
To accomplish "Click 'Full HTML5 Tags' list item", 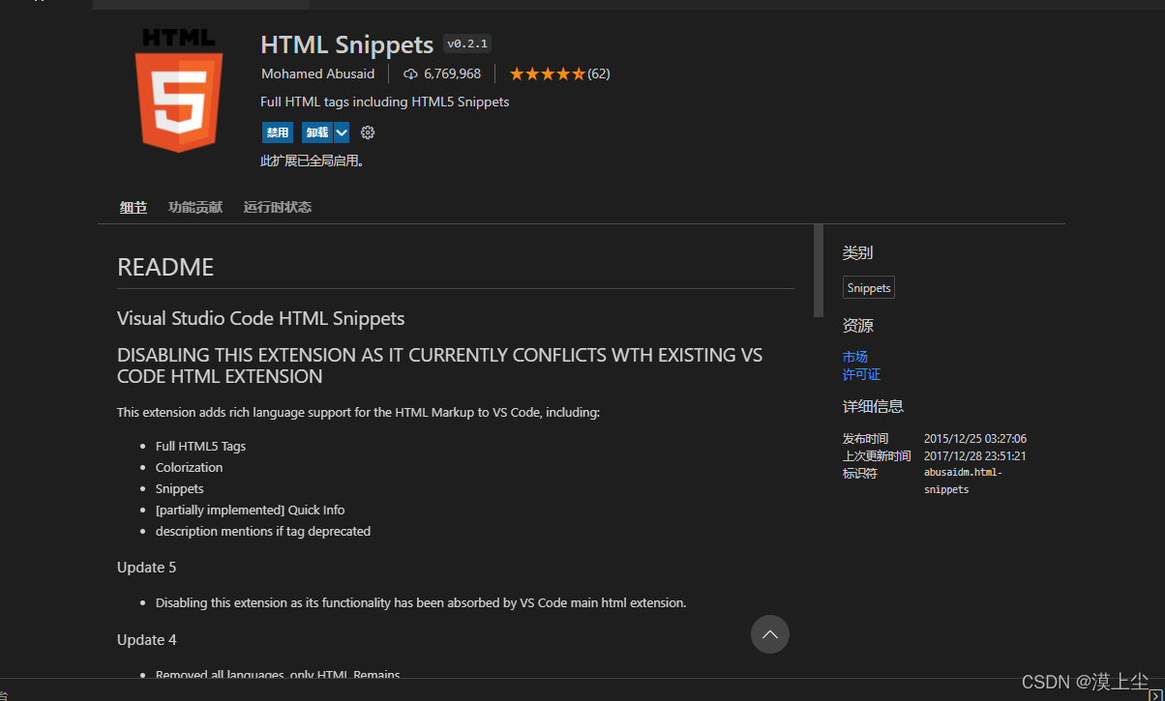I will [201, 447].
